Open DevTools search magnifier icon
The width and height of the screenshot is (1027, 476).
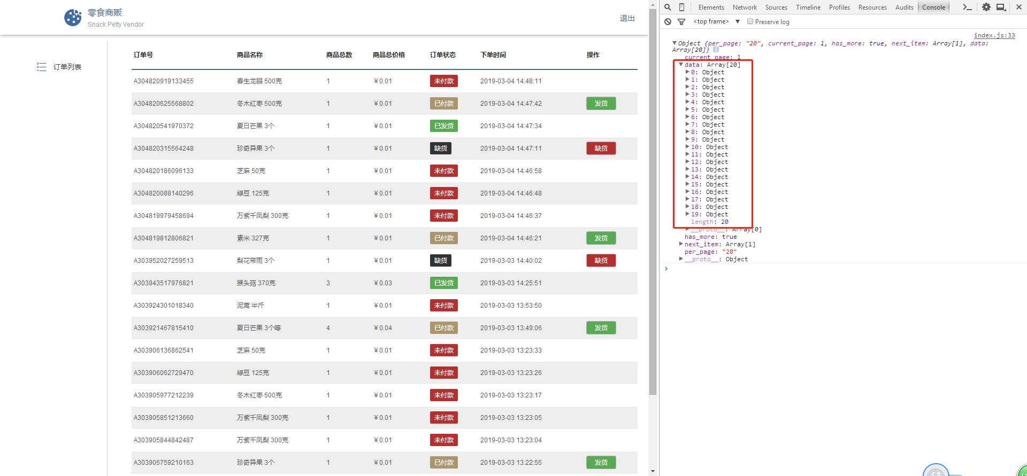click(668, 7)
